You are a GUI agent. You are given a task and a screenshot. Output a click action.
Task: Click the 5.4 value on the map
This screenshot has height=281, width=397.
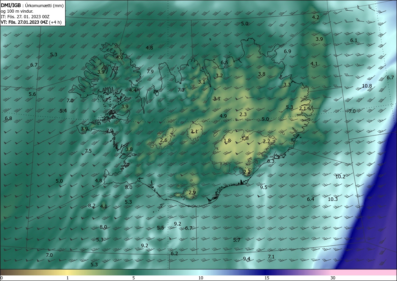[x=63, y=111]
